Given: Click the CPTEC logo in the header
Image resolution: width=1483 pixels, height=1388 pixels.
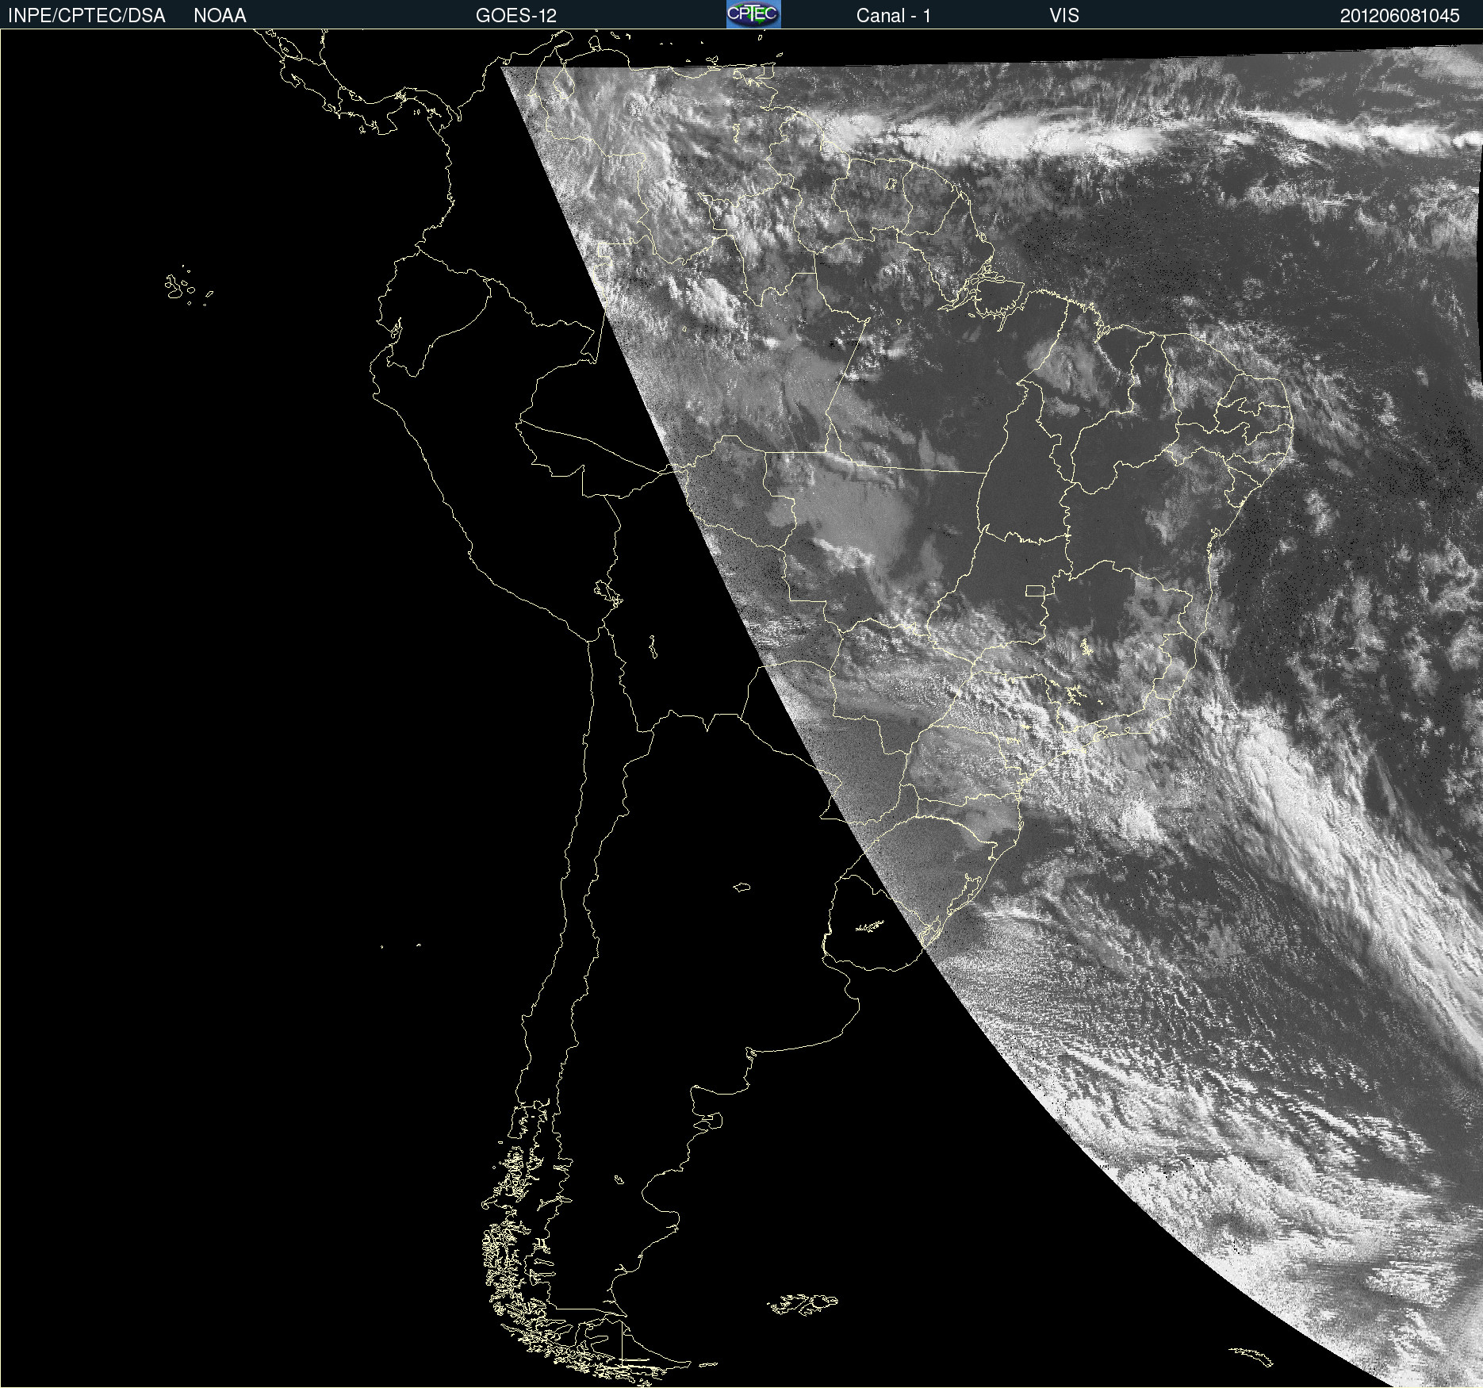Looking at the screenshot, I should coord(753,14).
